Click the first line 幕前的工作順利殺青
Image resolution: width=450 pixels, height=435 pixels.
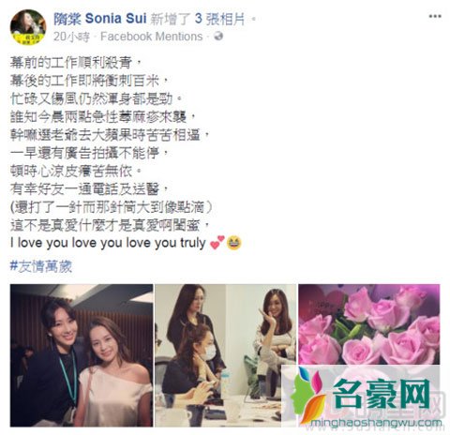coord(73,63)
